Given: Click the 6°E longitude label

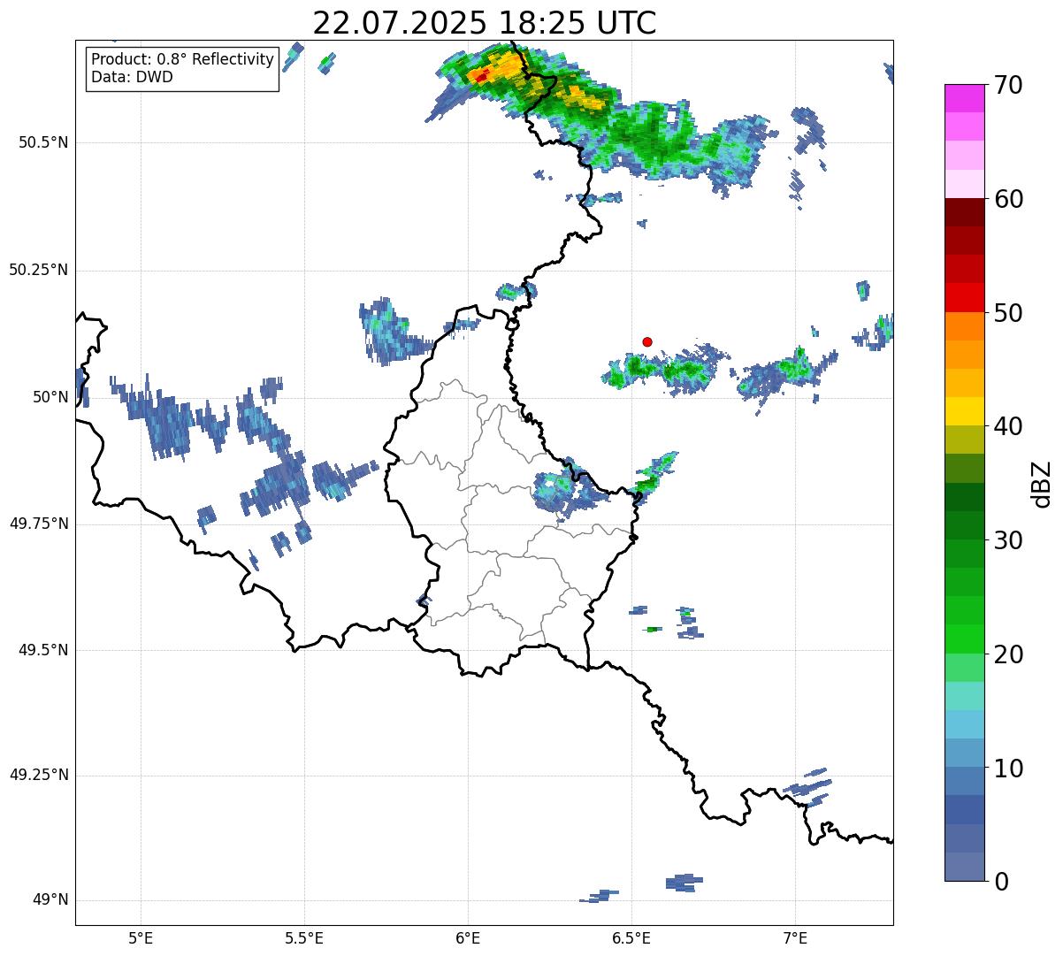Looking at the screenshot, I should point(468,937).
